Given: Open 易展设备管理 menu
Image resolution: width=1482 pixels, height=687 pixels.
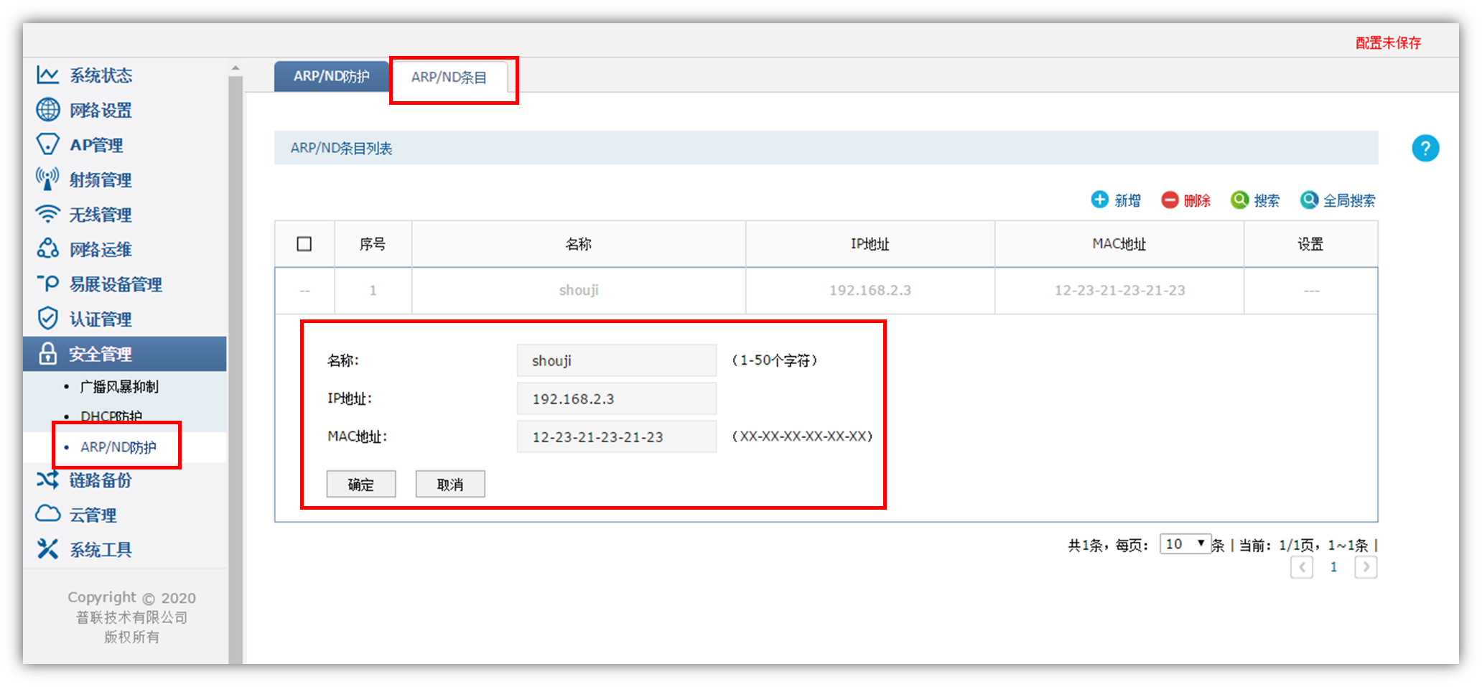Looking at the screenshot, I should click(116, 284).
